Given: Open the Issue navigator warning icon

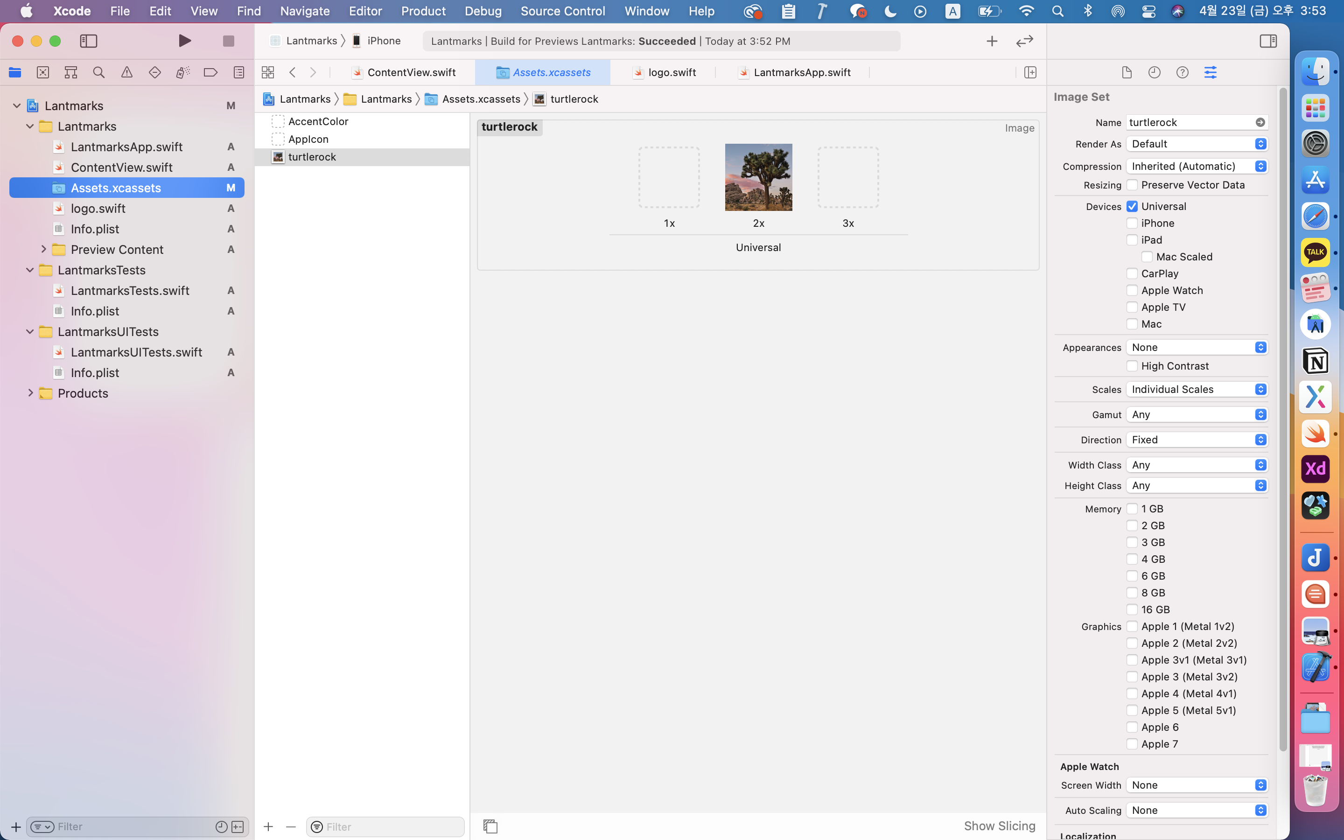Looking at the screenshot, I should [x=126, y=72].
